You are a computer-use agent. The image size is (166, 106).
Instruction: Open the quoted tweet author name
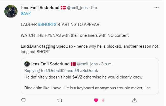coord(50,64)
